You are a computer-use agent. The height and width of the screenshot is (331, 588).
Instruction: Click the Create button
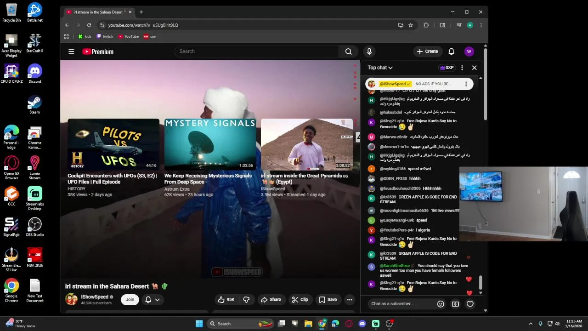[x=428, y=51]
